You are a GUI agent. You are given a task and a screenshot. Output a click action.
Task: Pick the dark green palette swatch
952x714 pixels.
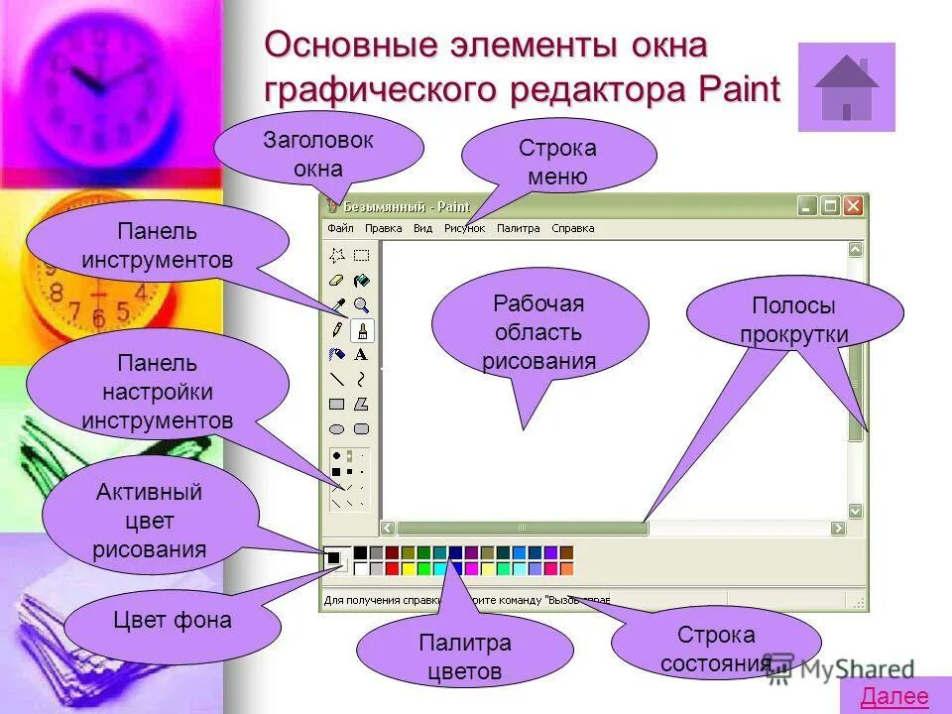(423, 552)
